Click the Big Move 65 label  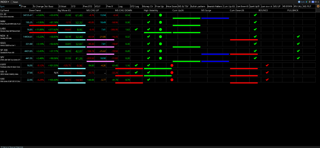pos(64,10)
